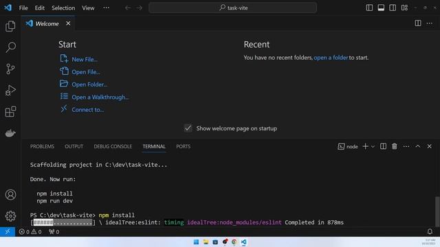440x247 pixels.
Task: Open the File menu
Action: (x=23, y=8)
